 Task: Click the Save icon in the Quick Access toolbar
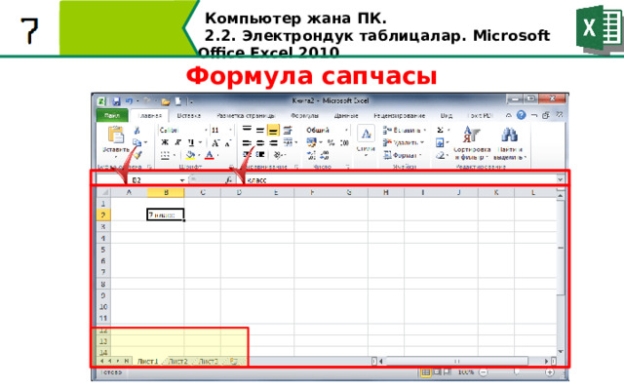coord(116,101)
